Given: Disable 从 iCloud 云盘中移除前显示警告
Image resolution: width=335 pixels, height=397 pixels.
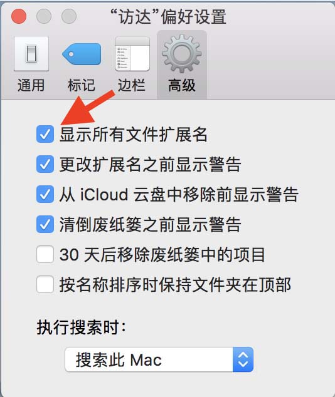Looking at the screenshot, I should pyautogui.click(x=45, y=194).
